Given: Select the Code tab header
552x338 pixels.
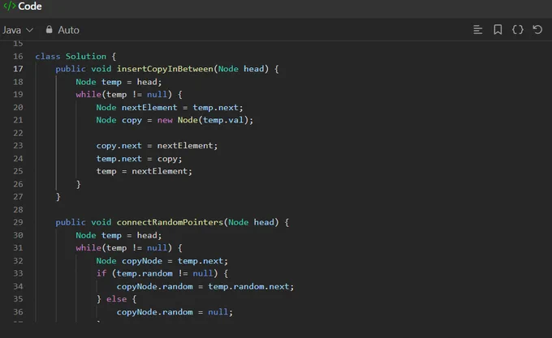Looking at the screenshot, I should point(23,6).
